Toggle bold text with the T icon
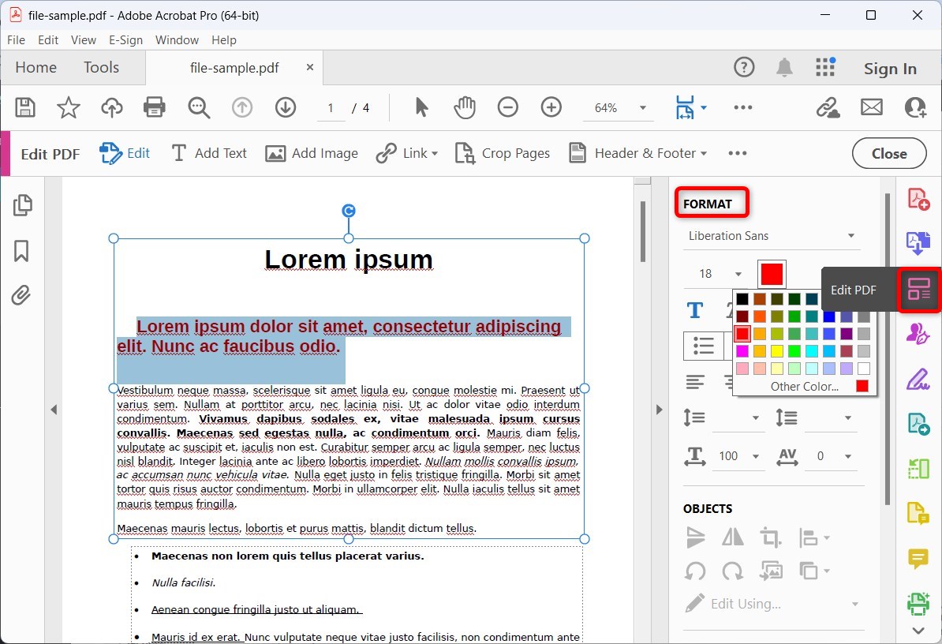Screen dimensions: 942x644 pos(694,310)
